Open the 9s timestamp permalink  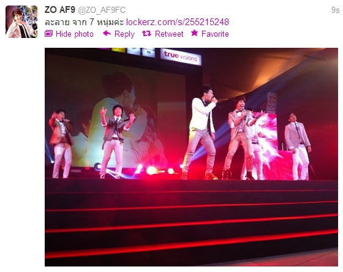click(x=335, y=10)
